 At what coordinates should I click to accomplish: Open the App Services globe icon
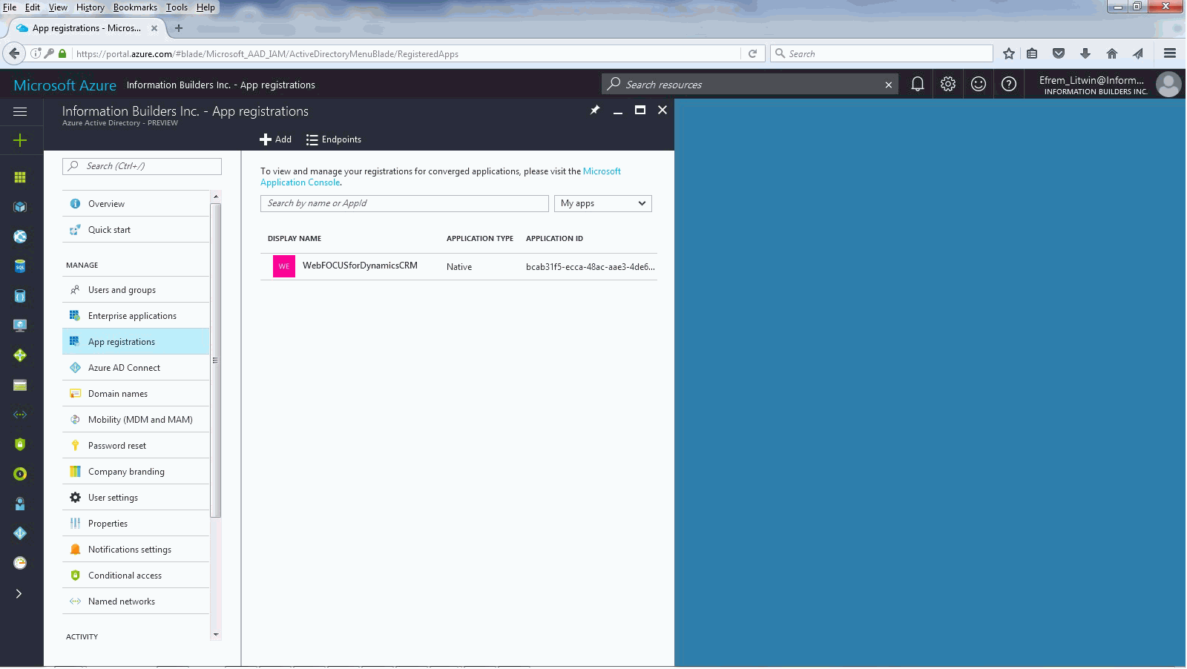[x=20, y=237]
